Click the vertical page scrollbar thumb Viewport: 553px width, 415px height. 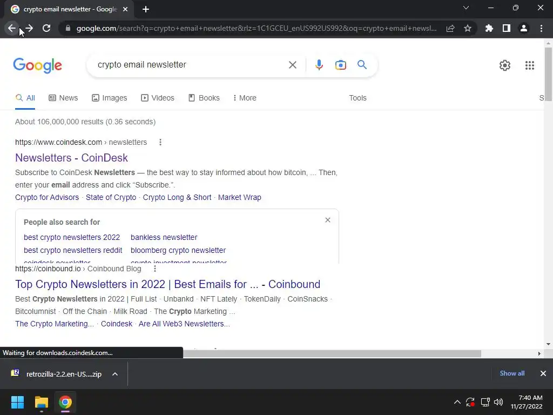pos(548,74)
